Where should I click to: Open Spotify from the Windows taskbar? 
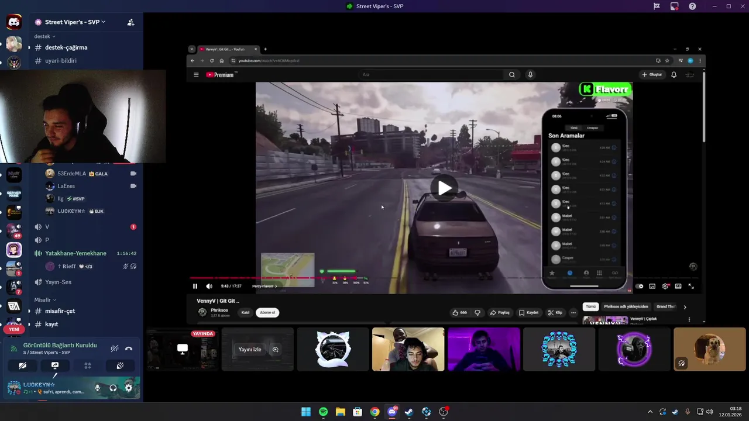pyautogui.click(x=323, y=412)
